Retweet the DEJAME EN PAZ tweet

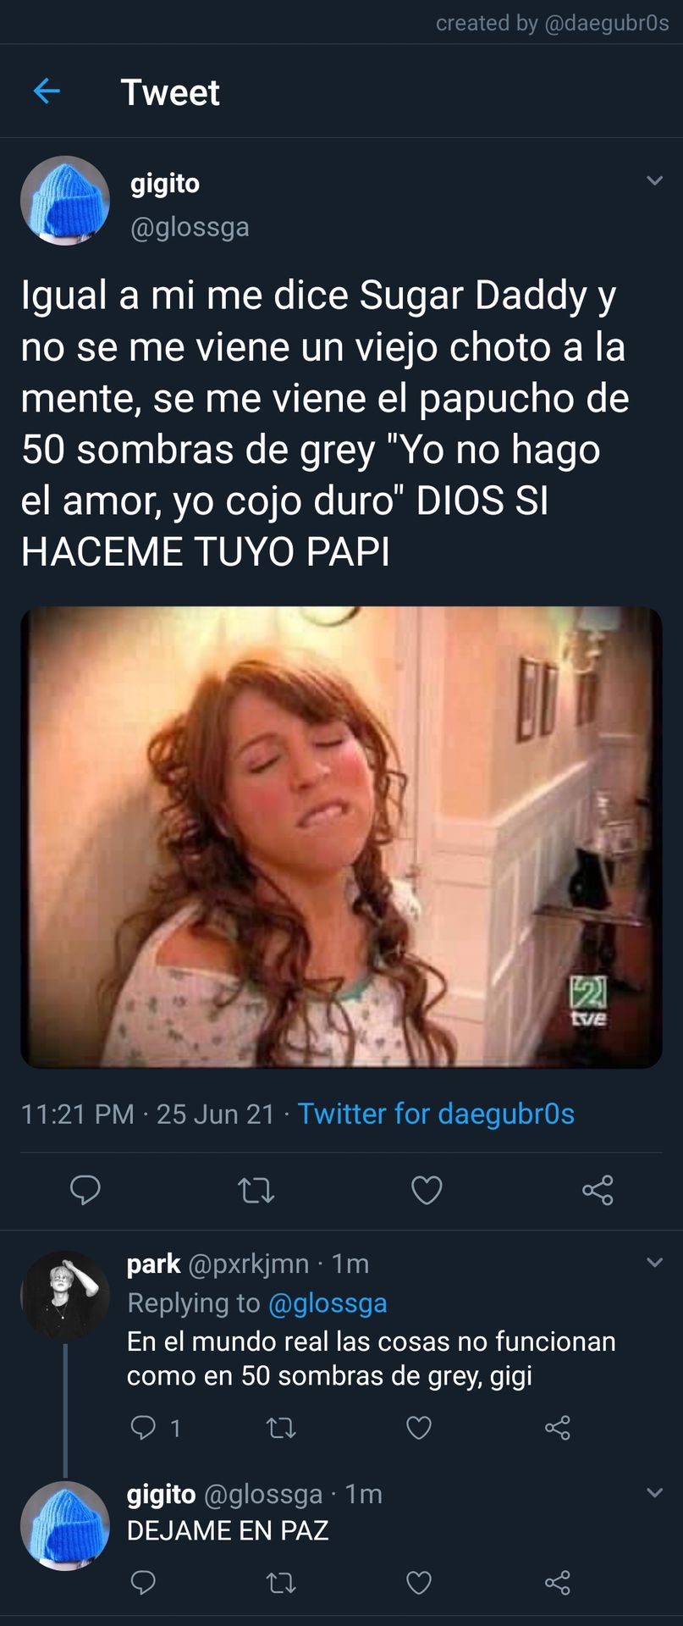(x=281, y=1583)
